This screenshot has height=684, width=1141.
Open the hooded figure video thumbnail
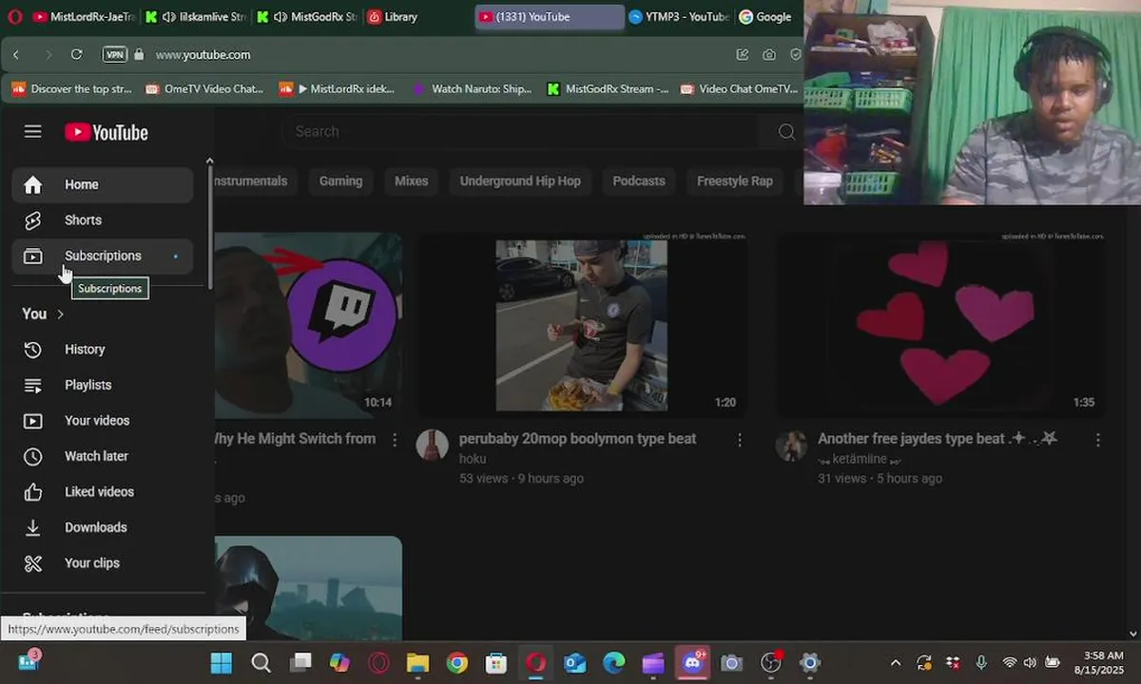(x=308, y=587)
